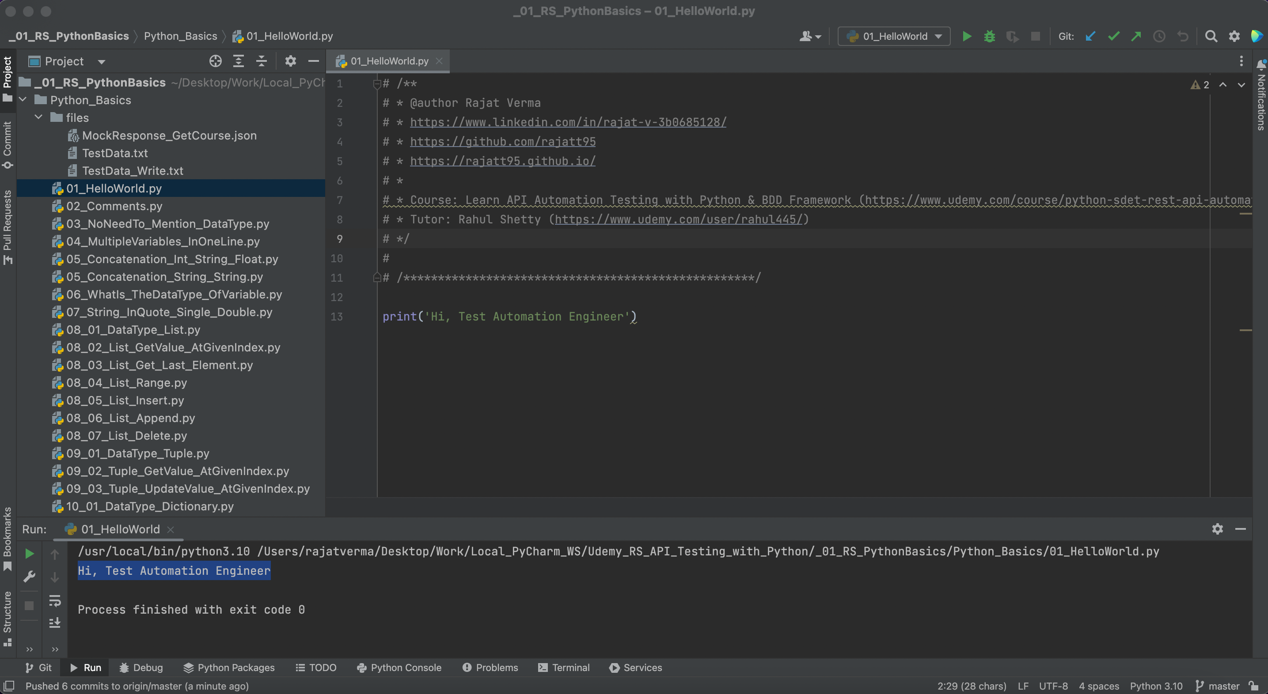Open the Python Packages tab
The height and width of the screenshot is (694, 1268).
pos(229,667)
